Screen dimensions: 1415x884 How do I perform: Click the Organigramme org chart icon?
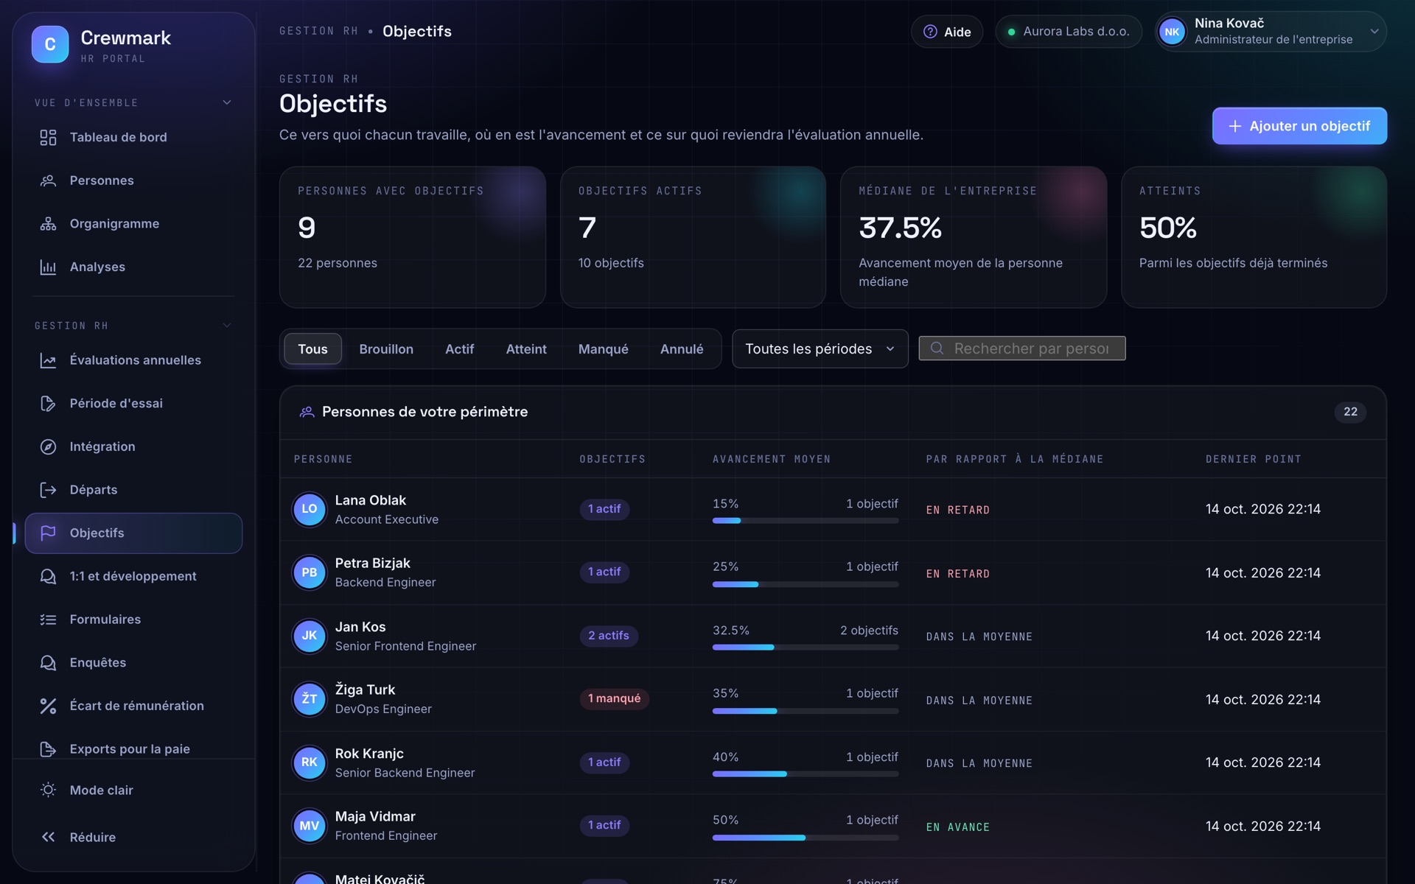pyautogui.click(x=48, y=224)
